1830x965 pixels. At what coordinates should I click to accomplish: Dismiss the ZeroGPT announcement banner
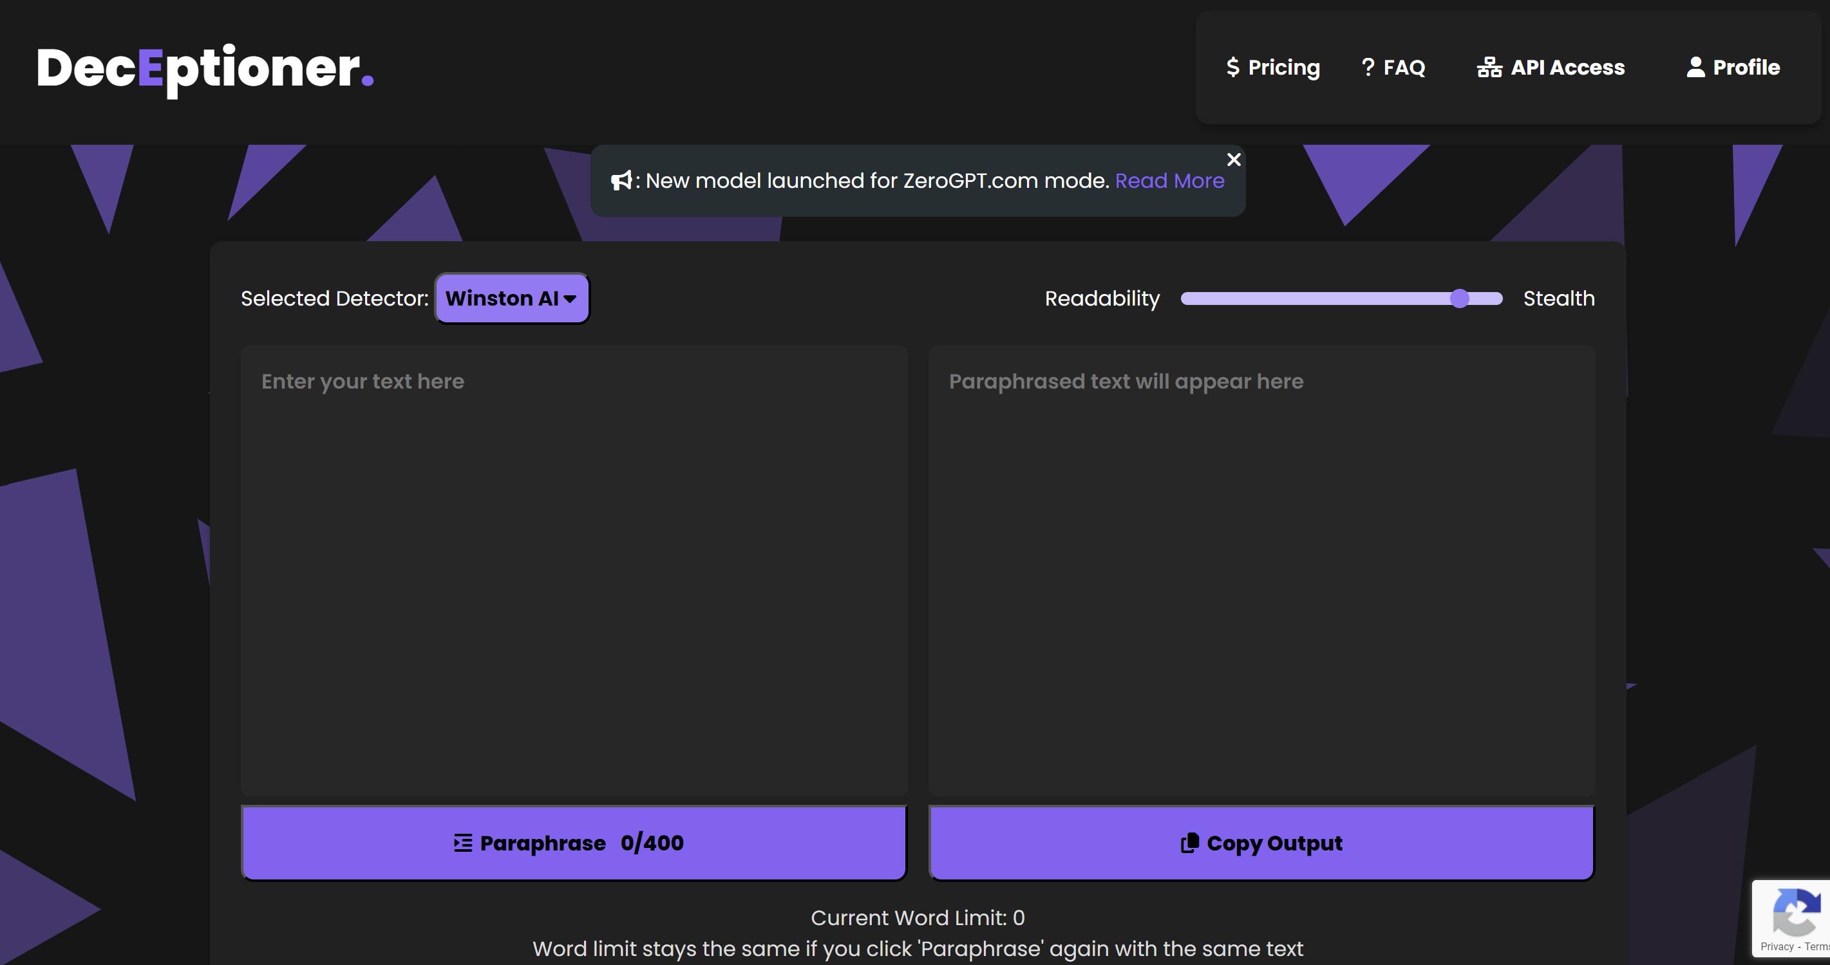click(1234, 160)
